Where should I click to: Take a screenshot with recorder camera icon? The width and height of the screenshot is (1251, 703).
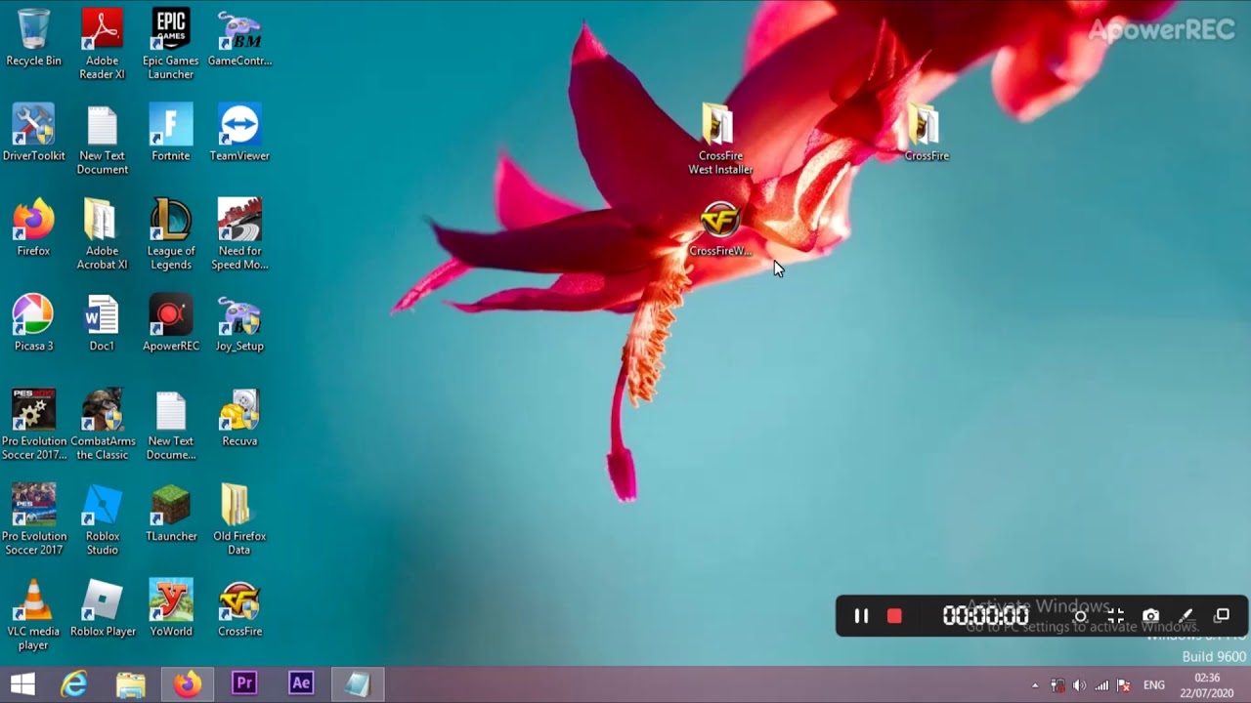click(1150, 616)
